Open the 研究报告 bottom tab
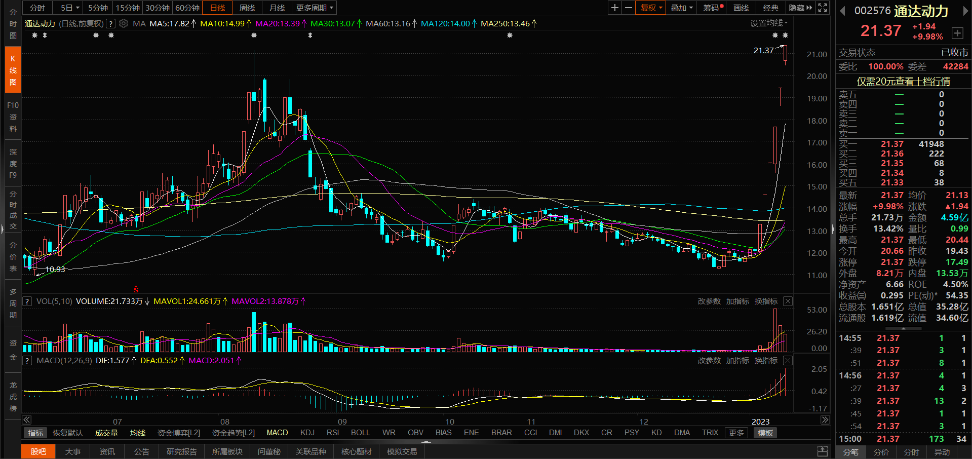This screenshot has height=459, width=972. [x=181, y=451]
